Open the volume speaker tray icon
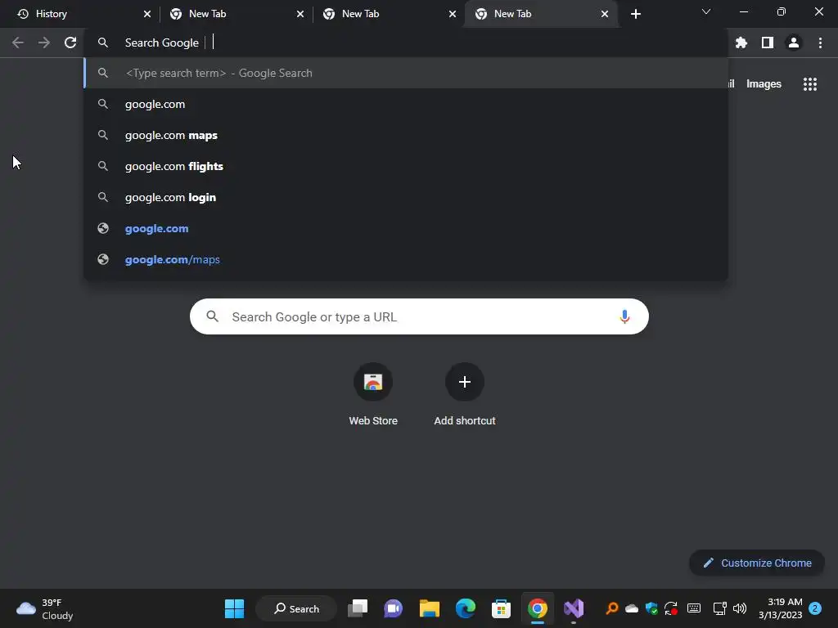Image resolution: width=838 pixels, height=628 pixels. pos(740,608)
